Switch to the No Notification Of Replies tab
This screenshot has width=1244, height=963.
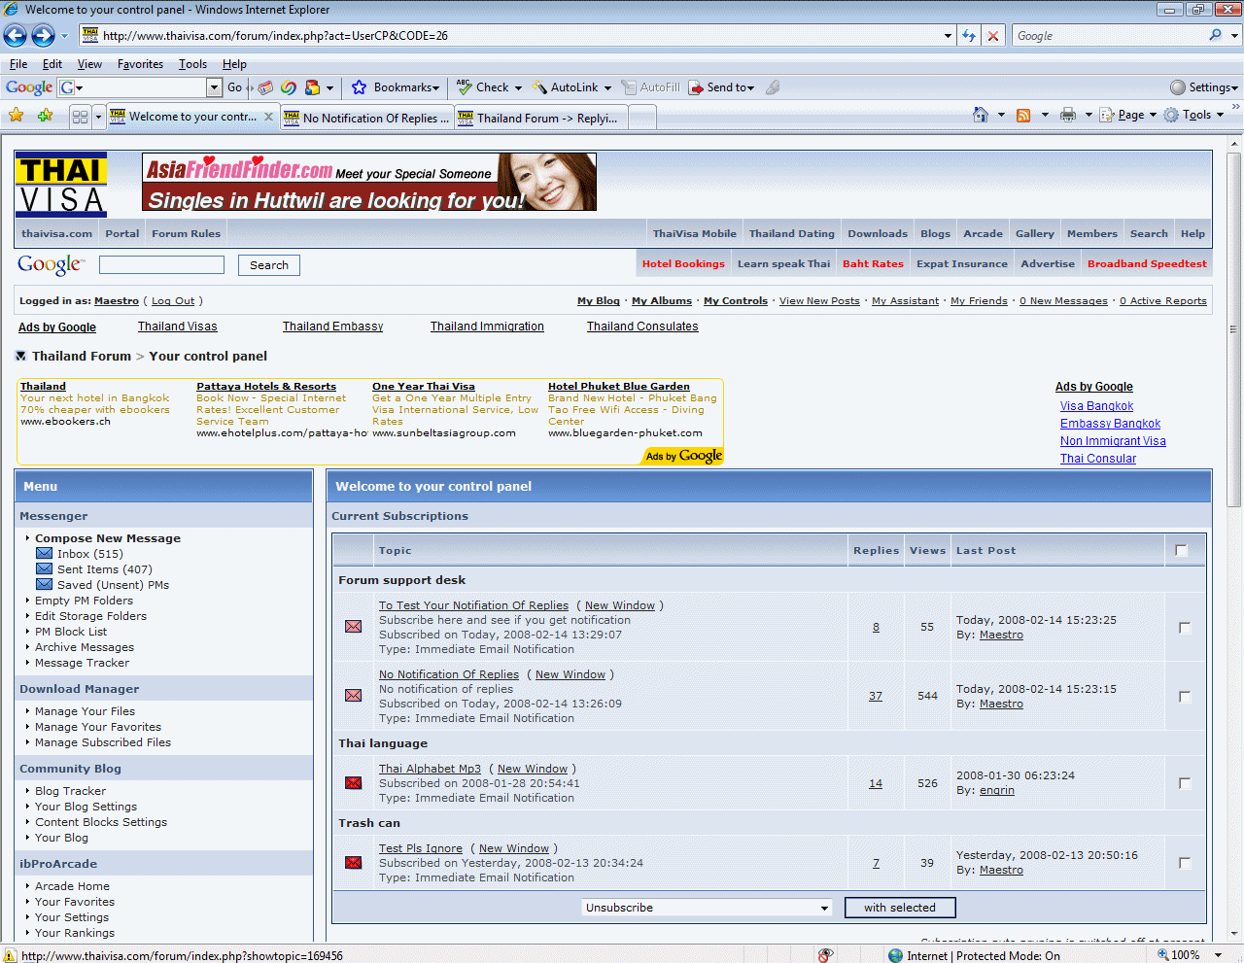[367, 118]
